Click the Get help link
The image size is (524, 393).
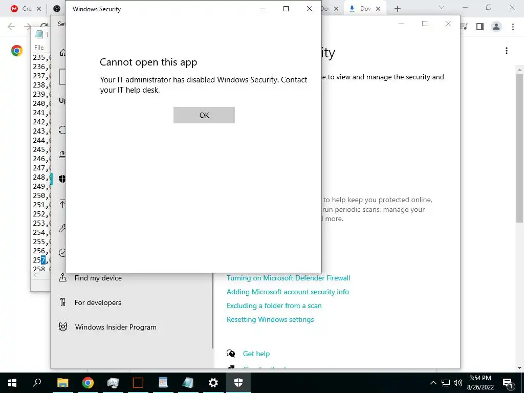pyautogui.click(x=256, y=354)
